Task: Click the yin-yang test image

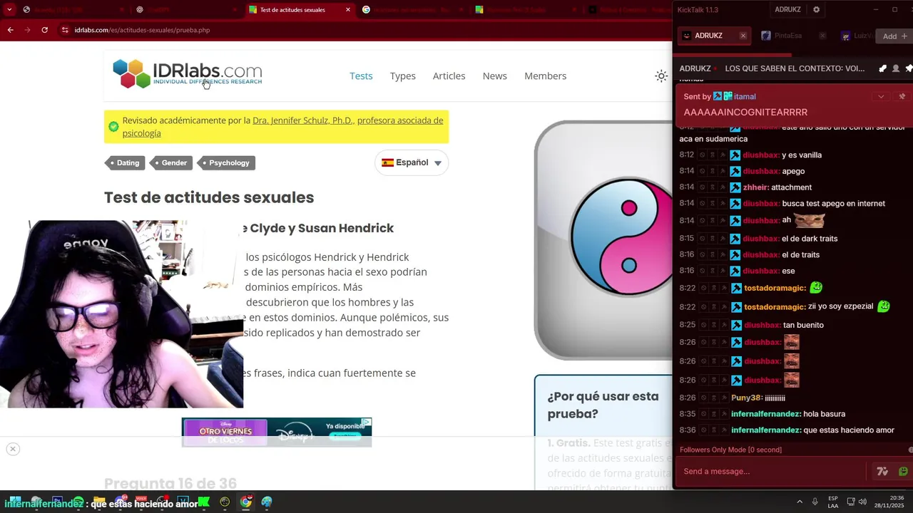Action: click(603, 240)
